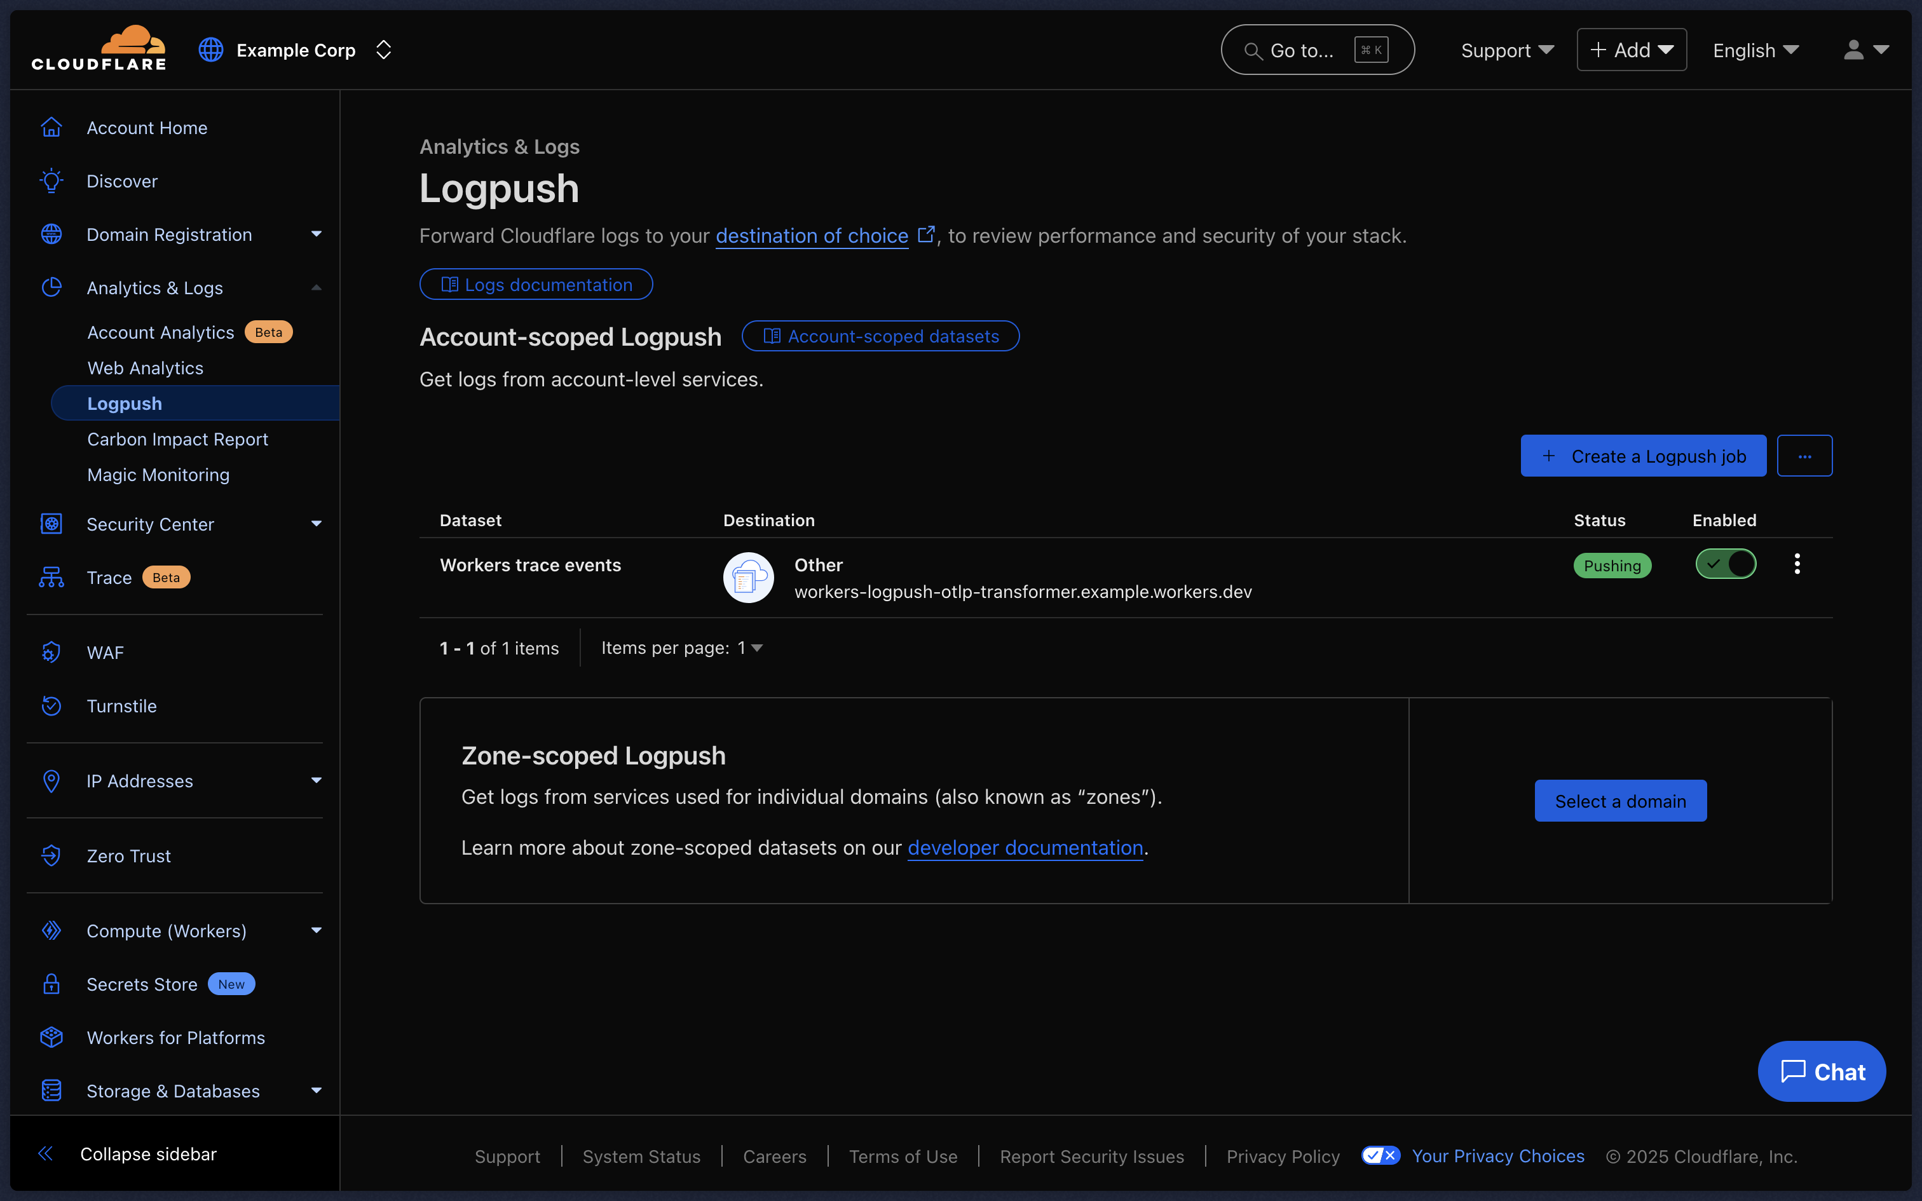Viewport: 1922px width, 1201px height.
Task: Click the Secrets Store lock icon
Action: pyautogui.click(x=51, y=984)
